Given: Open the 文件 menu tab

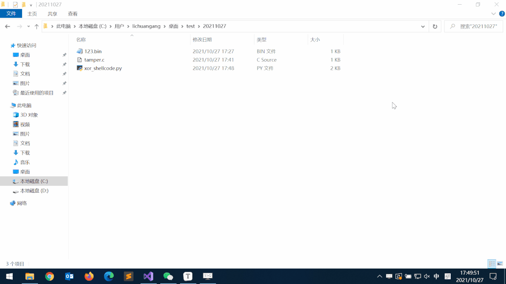Looking at the screenshot, I should pyautogui.click(x=11, y=14).
